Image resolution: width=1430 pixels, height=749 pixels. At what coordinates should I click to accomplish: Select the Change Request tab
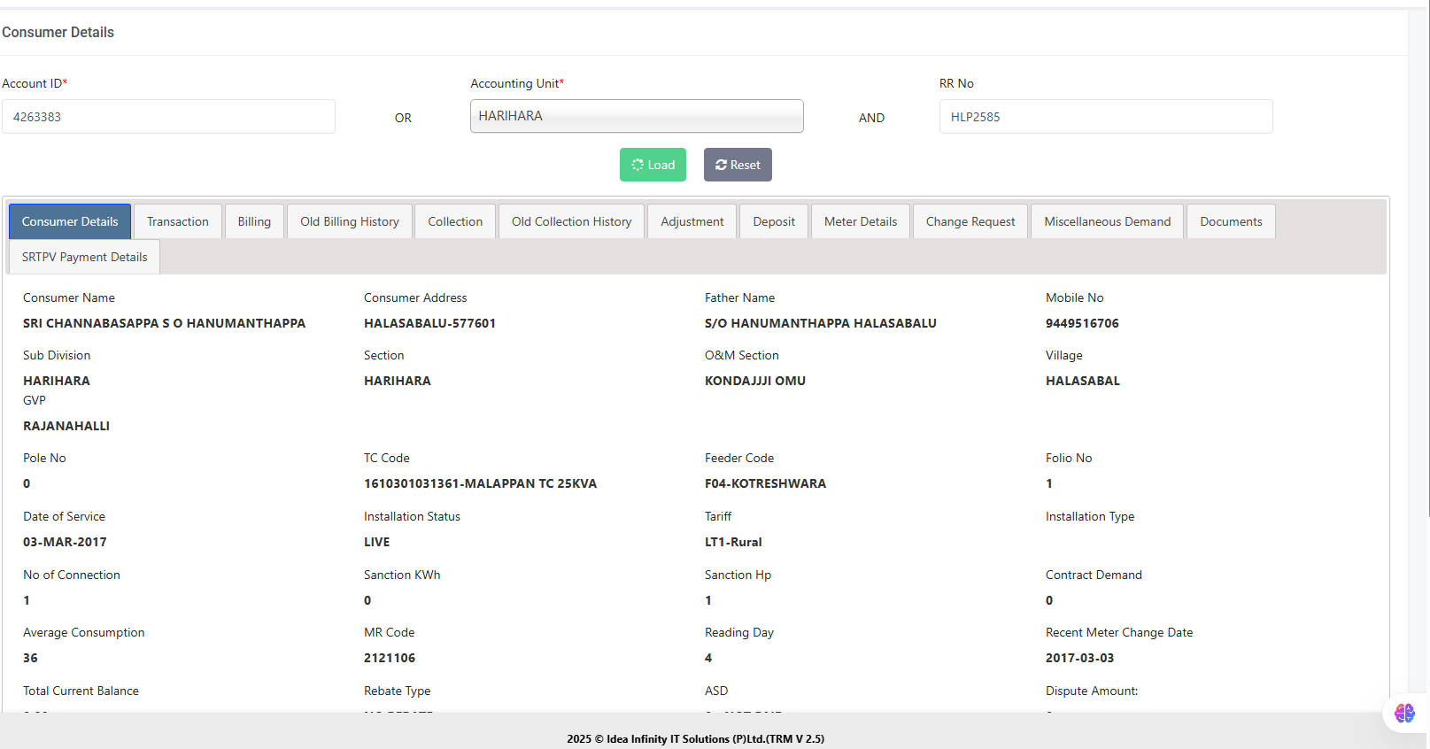pyautogui.click(x=970, y=221)
